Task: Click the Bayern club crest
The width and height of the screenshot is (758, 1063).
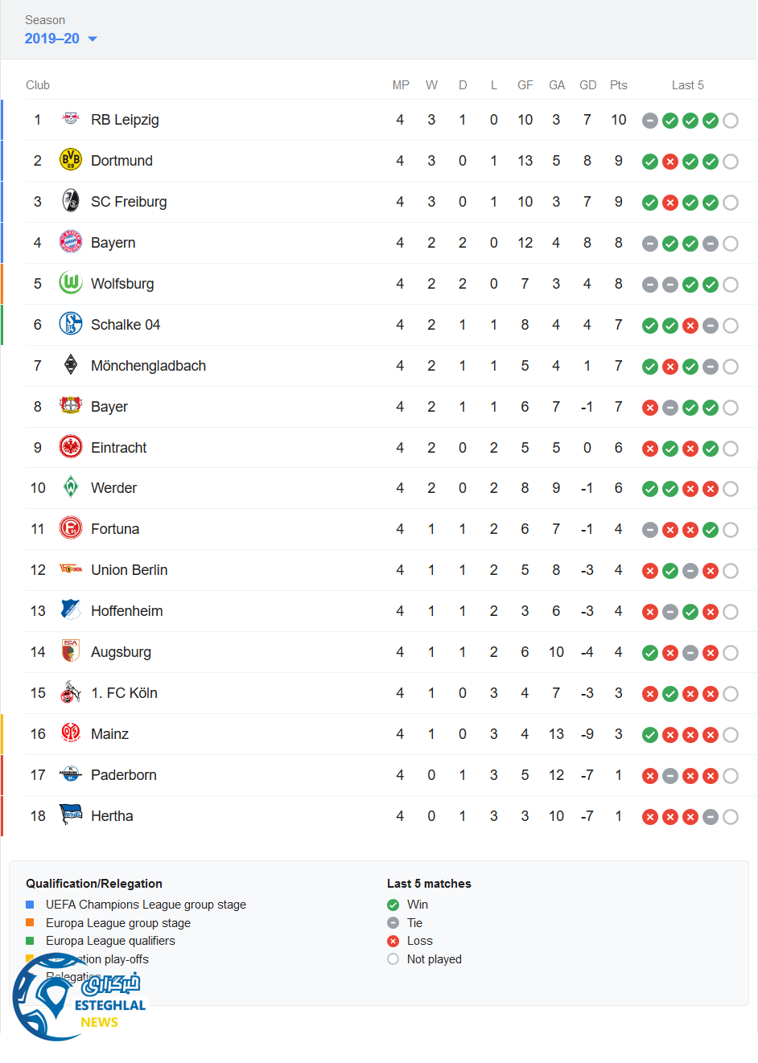Action: (x=71, y=242)
